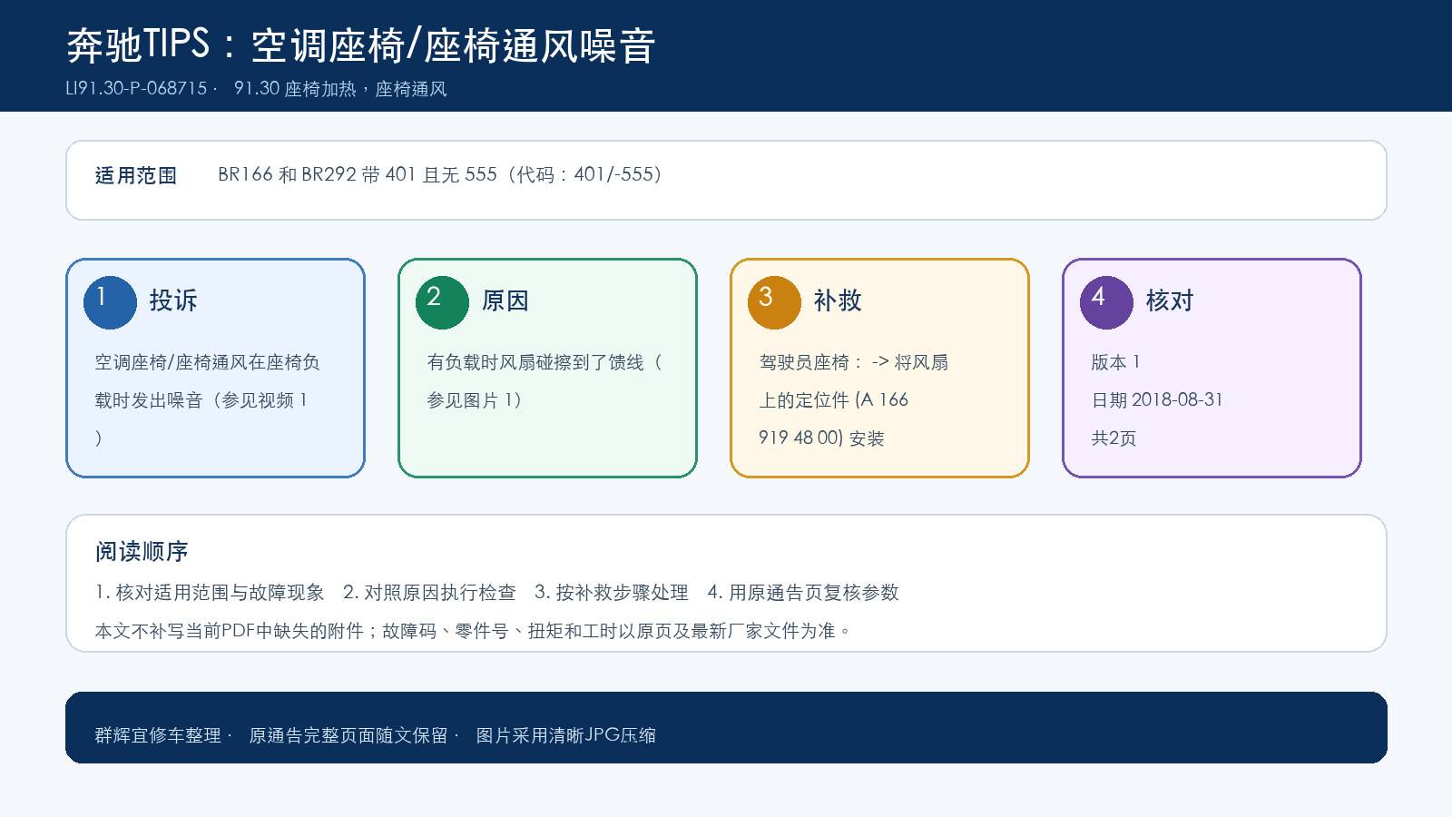Click the line 载时发出噪音（参见视频 1
The width and height of the screenshot is (1452, 817).
[x=201, y=400]
